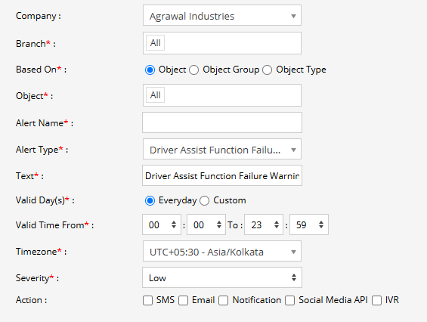The image size is (427, 322).
Task: Click the Action label text
Action: tap(31, 300)
